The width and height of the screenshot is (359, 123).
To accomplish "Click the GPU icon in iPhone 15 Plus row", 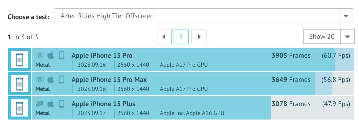I will coord(39,104).
